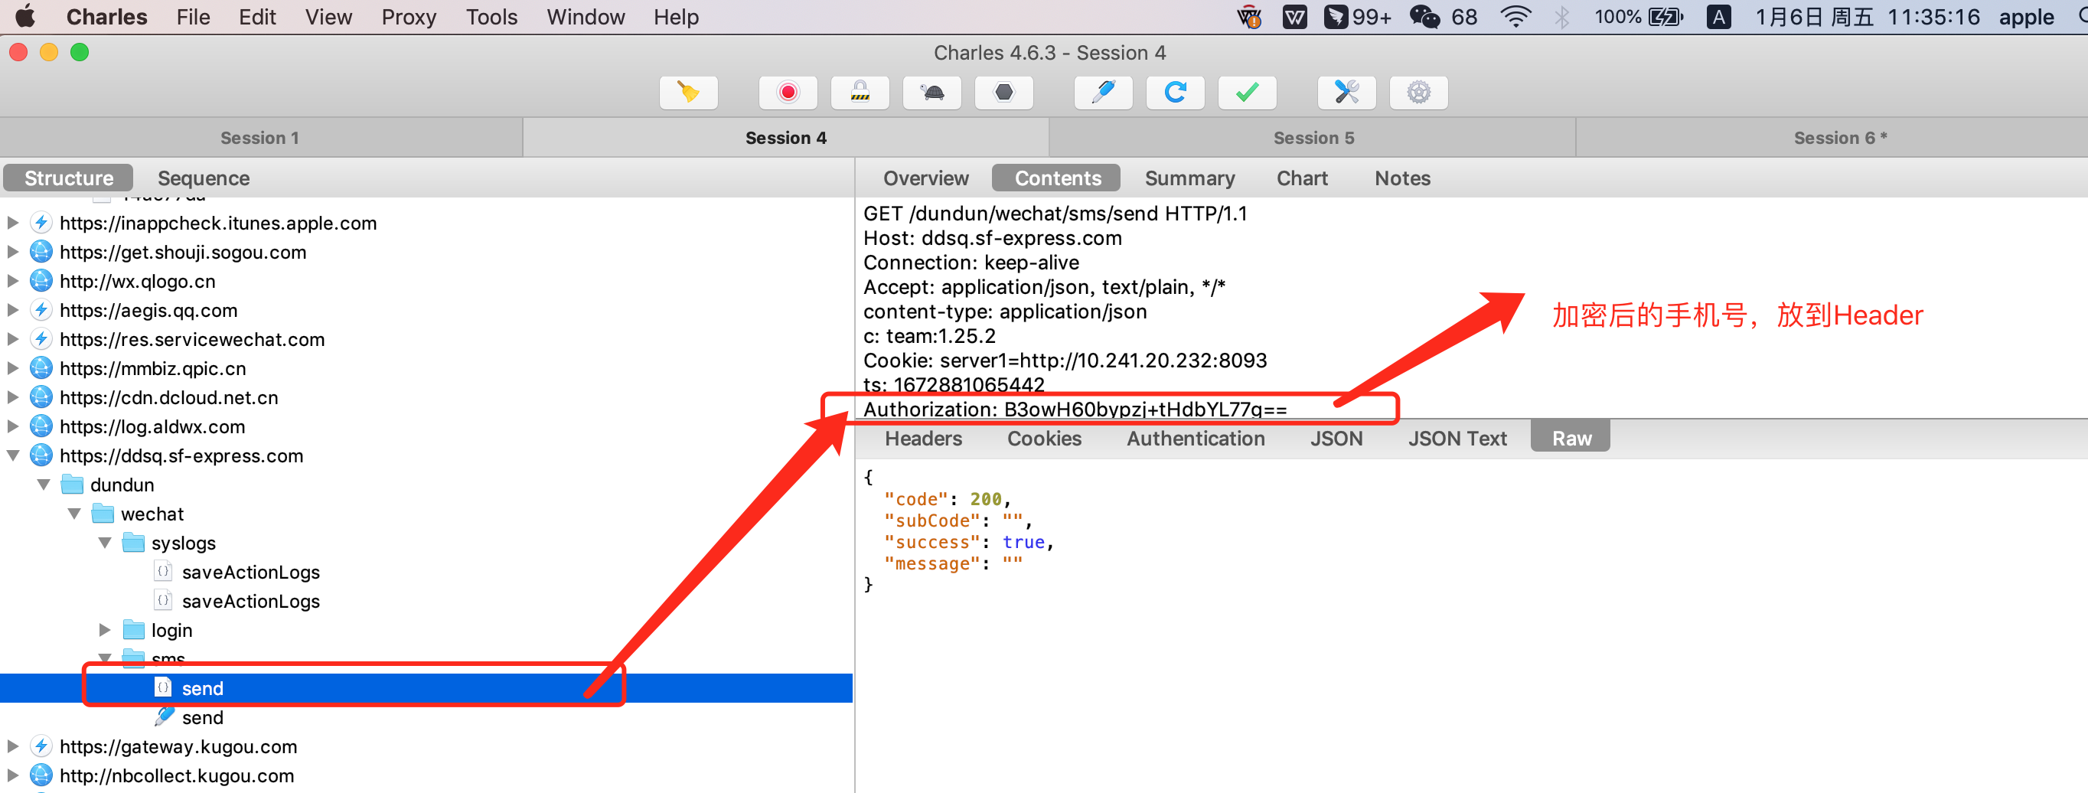Viewport: 2088px width, 793px height.
Task: Expand https://inappcheck.itunes.apple.com node
Action: (x=13, y=222)
